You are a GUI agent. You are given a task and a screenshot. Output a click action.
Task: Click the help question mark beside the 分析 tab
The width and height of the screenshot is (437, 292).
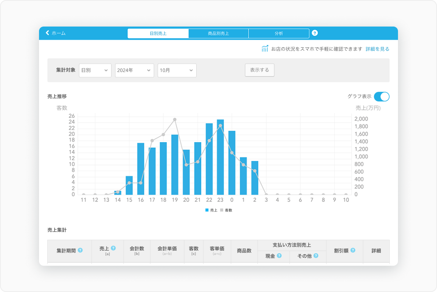pos(315,33)
